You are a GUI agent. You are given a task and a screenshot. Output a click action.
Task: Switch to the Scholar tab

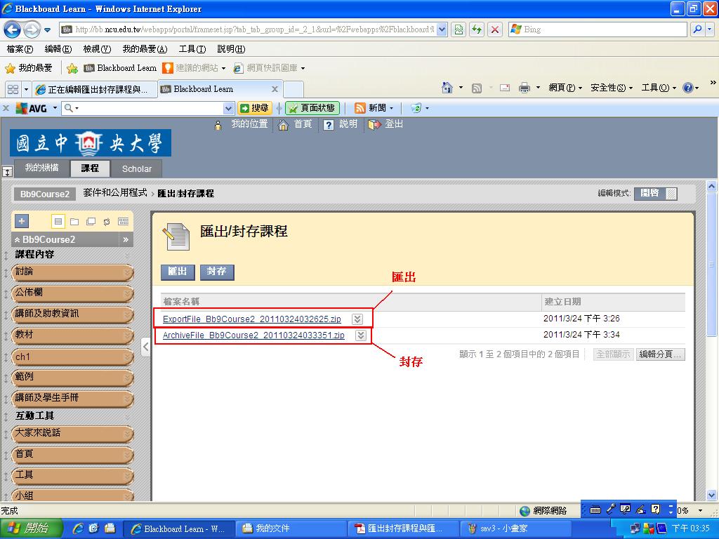coord(136,168)
